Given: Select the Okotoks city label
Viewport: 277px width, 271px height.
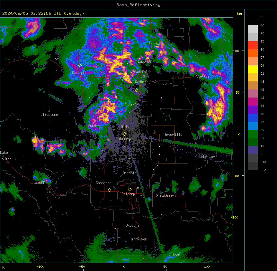Looking at the screenshot, I should (132, 225).
